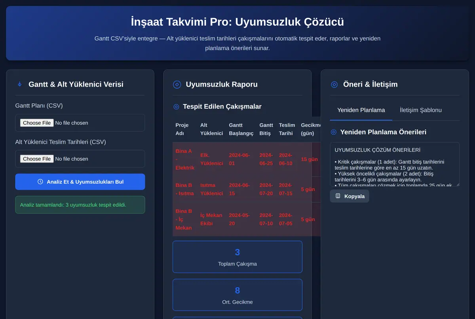Click start date 2024-06-01
The height and width of the screenshot is (319, 475).
pyautogui.click(x=241, y=159)
